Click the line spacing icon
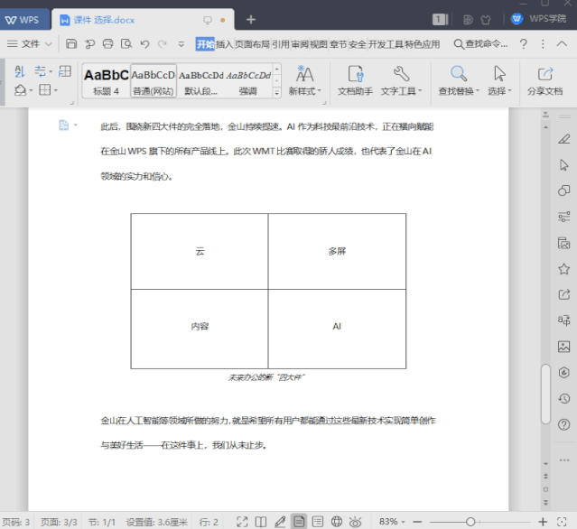The image size is (577, 529). pyautogui.click(x=40, y=71)
